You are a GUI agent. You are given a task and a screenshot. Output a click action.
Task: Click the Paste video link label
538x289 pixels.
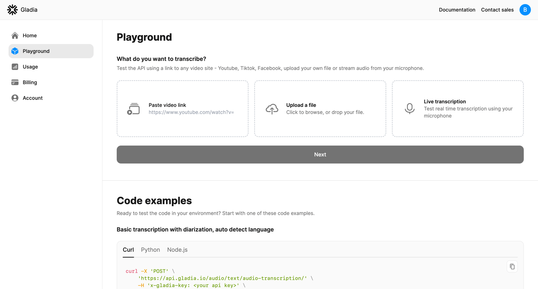point(167,105)
